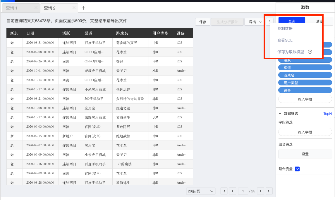Viewport: 335px width, 200px height.
Task: Go to the previous page with < icon
Action: [x=233, y=191]
